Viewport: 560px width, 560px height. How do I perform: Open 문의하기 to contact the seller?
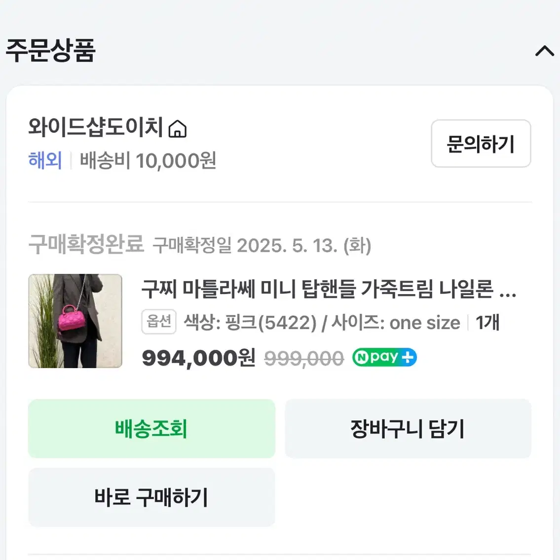tap(481, 144)
